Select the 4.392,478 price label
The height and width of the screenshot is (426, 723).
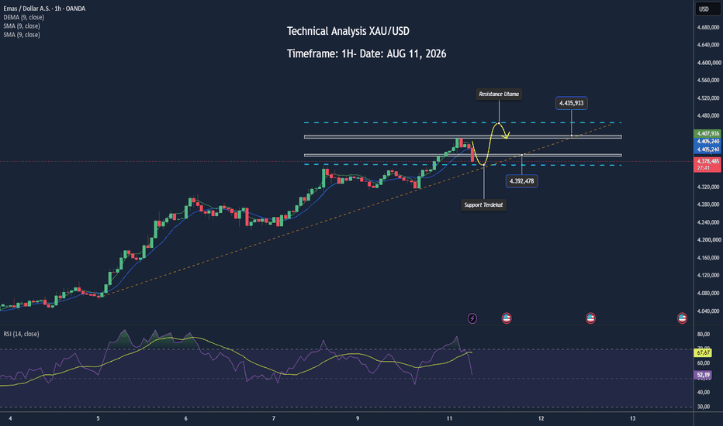click(521, 181)
